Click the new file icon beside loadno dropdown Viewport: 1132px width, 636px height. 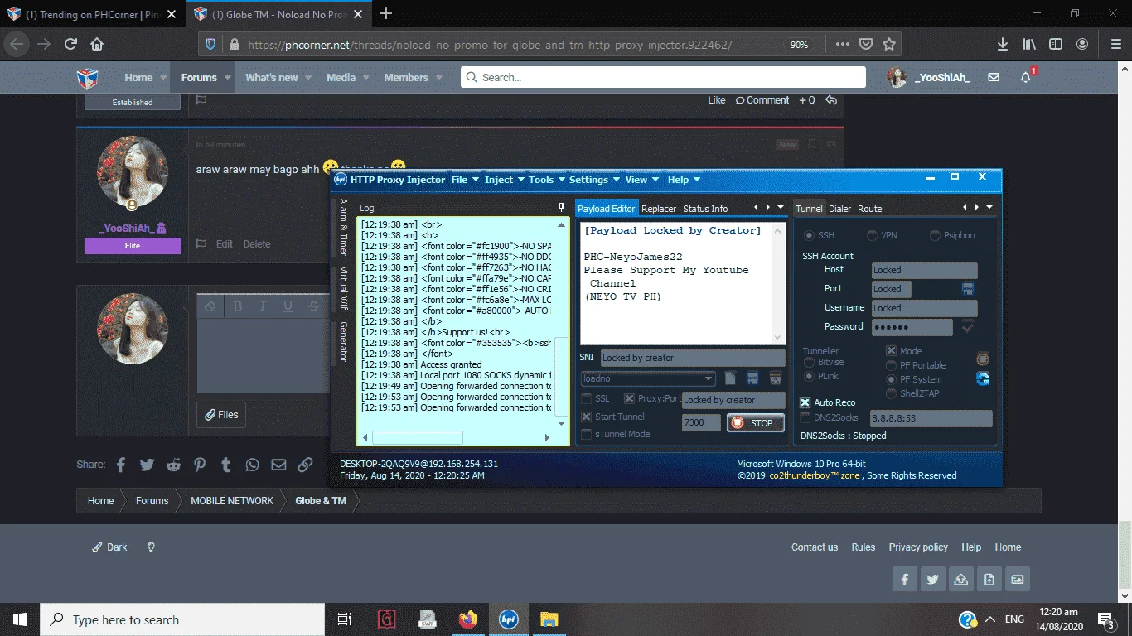[730, 378]
